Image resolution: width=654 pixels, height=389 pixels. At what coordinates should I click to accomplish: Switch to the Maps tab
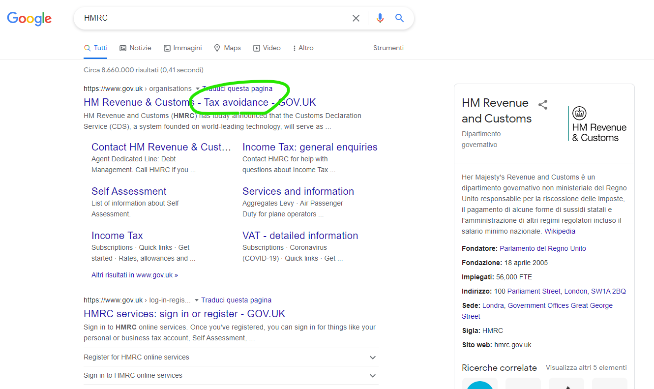[x=227, y=48]
